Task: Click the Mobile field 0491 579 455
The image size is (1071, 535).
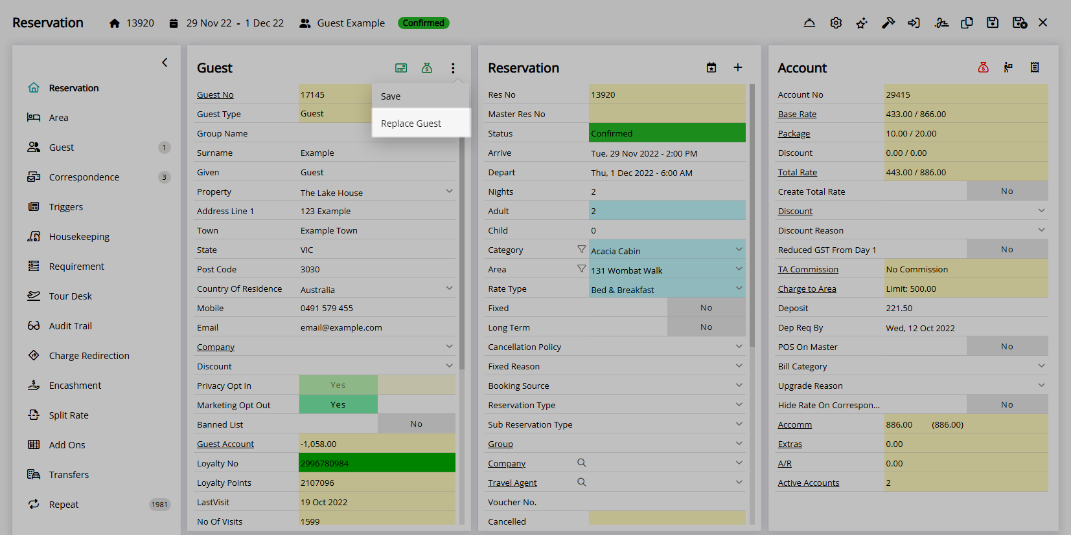Action: [377, 308]
